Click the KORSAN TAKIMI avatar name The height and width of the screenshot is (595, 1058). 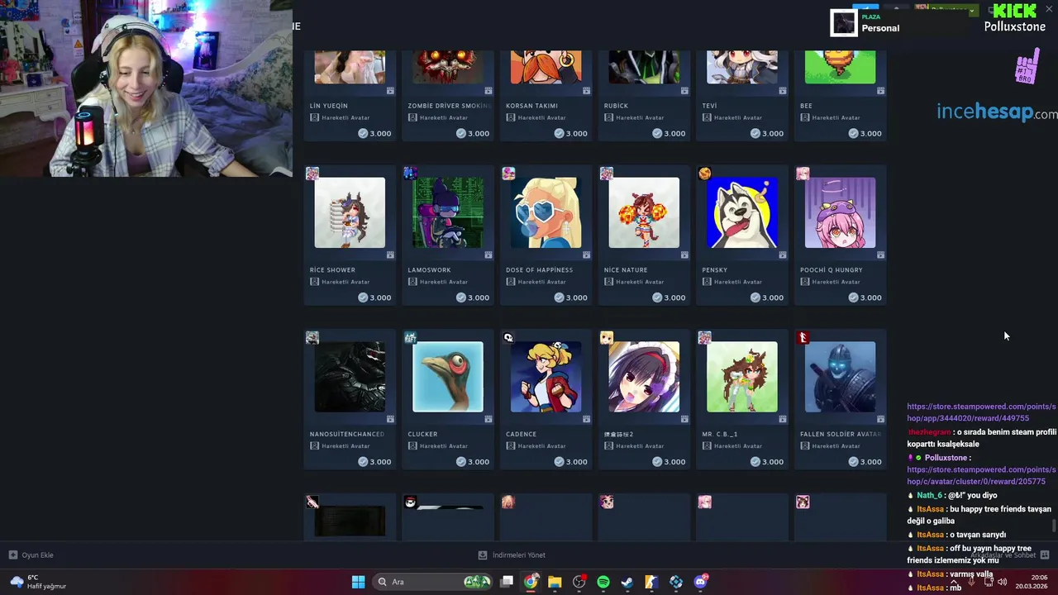pos(531,106)
